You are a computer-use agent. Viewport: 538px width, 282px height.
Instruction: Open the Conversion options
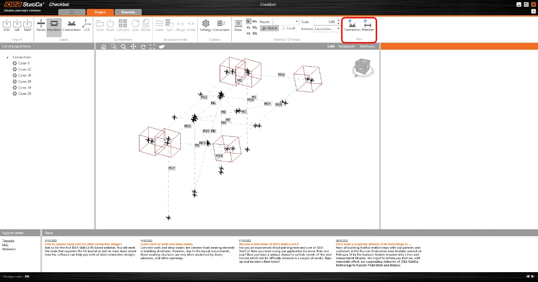(x=221, y=25)
